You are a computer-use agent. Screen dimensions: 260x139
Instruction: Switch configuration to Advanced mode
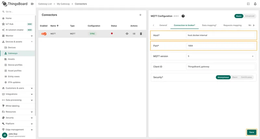coord(250,16)
